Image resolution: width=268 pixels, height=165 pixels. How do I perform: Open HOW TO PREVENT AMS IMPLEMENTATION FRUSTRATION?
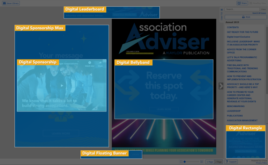pyautogui.click(x=244, y=78)
